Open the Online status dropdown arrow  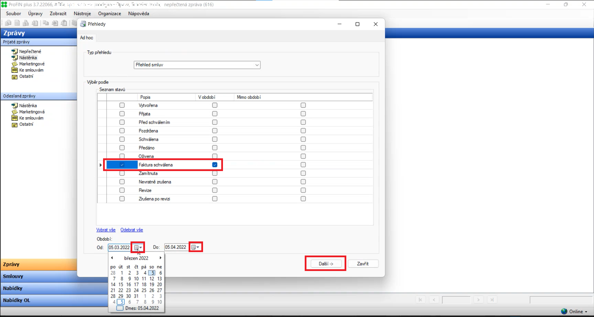click(x=586, y=312)
